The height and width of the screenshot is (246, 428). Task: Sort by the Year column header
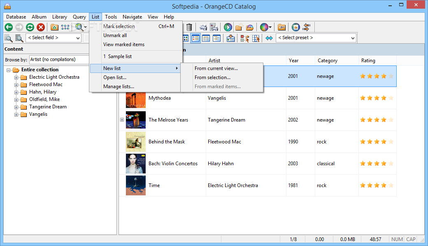[300, 61]
